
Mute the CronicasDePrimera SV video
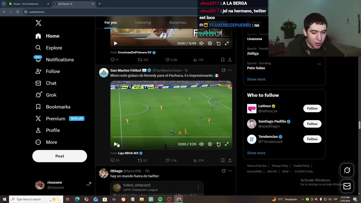click(x=201, y=43)
